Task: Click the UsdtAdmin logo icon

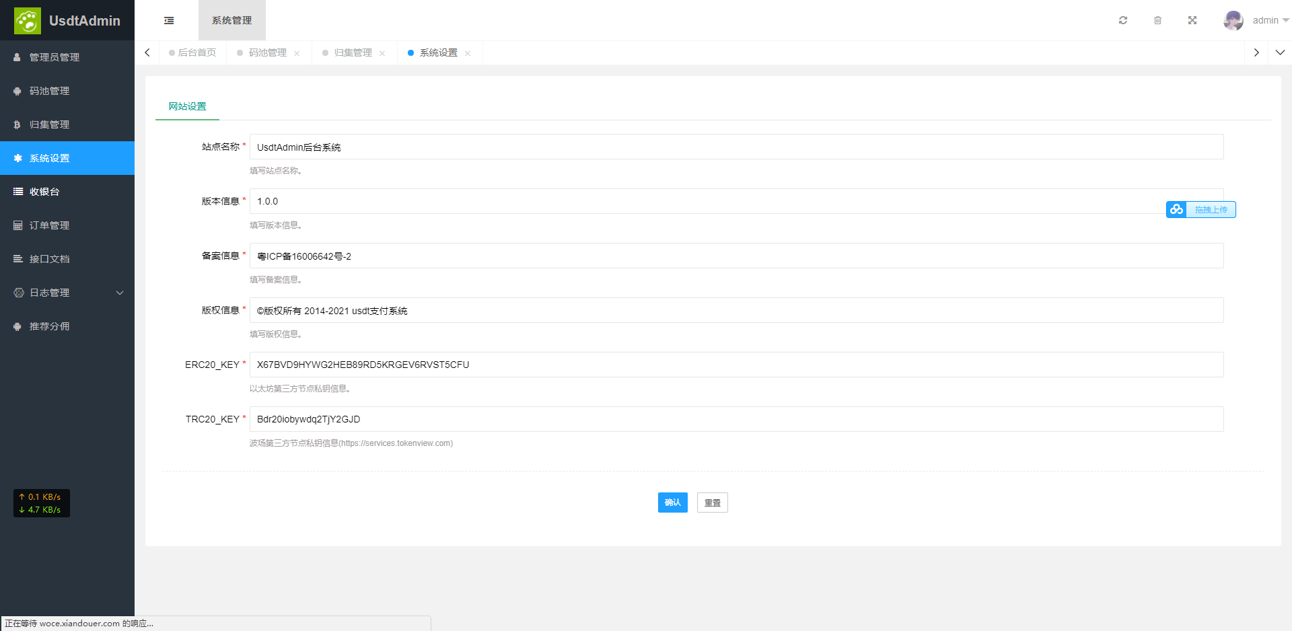Action: 28,21
